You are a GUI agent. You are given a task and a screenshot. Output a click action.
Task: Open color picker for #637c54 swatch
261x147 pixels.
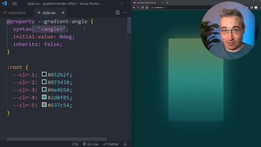[x=44, y=105]
